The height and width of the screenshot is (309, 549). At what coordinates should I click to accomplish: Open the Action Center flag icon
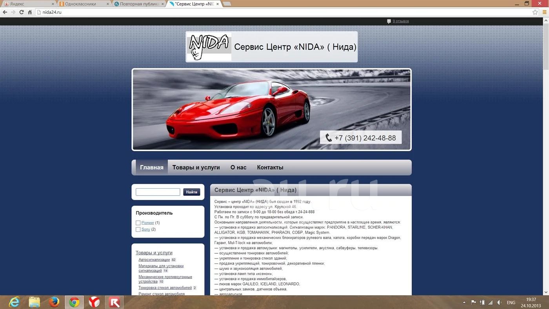(x=473, y=303)
